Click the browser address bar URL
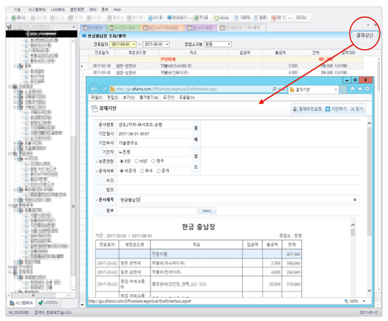The image size is (388, 321). coord(167,89)
